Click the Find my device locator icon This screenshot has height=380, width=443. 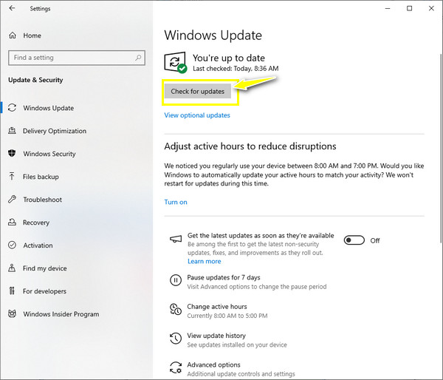[x=12, y=268]
